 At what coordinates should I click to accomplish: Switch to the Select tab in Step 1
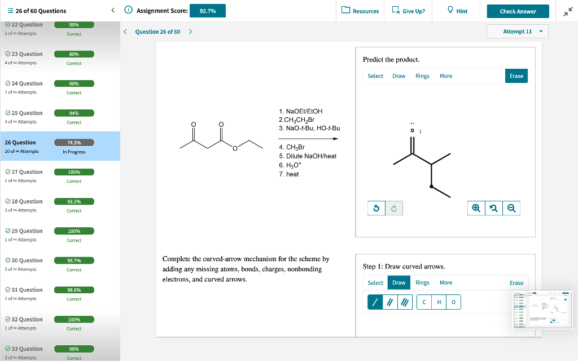[x=375, y=283]
